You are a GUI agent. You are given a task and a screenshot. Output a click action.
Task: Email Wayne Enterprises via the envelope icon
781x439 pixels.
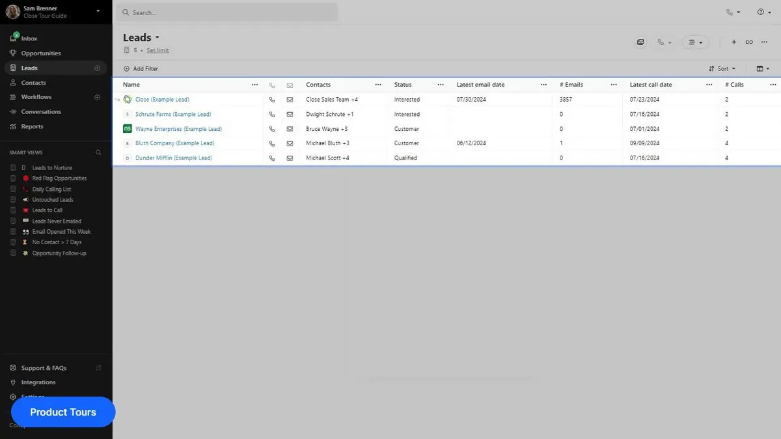pyautogui.click(x=290, y=129)
